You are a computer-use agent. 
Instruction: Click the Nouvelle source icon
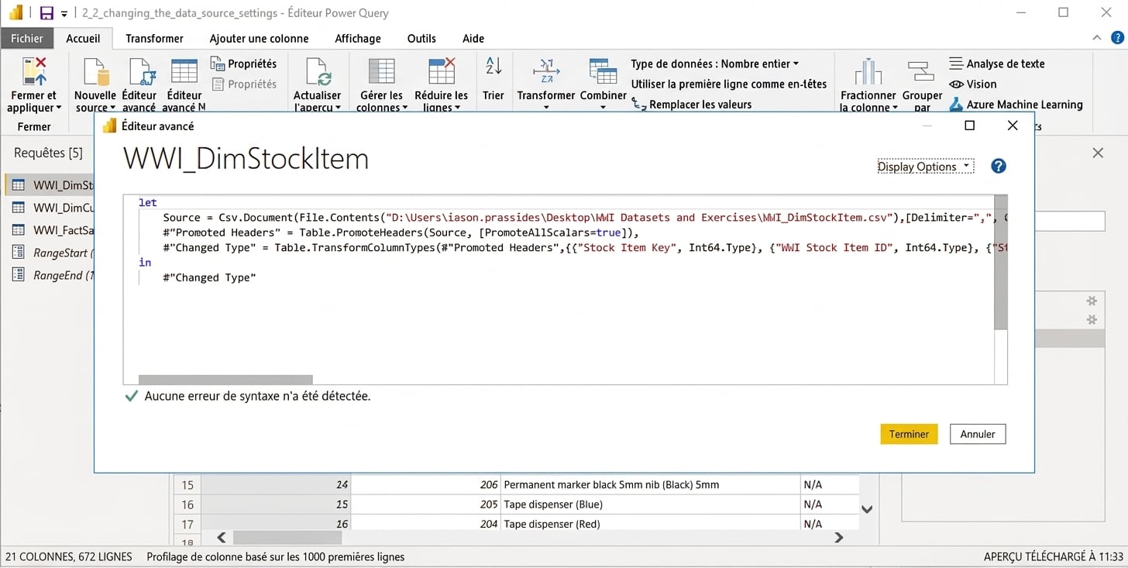point(95,71)
